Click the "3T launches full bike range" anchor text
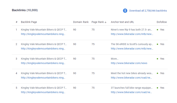The height and width of the screenshot is (103, 177). [x=132, y=88]
